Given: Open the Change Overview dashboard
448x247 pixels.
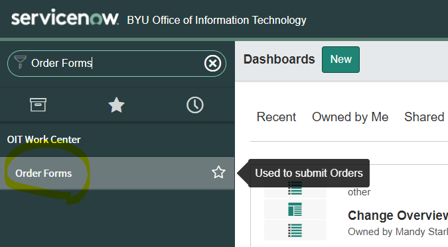Looking at the screenshot, I should 398,215.
